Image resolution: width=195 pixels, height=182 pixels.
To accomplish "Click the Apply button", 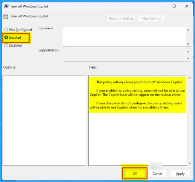I will coord(180,174).
